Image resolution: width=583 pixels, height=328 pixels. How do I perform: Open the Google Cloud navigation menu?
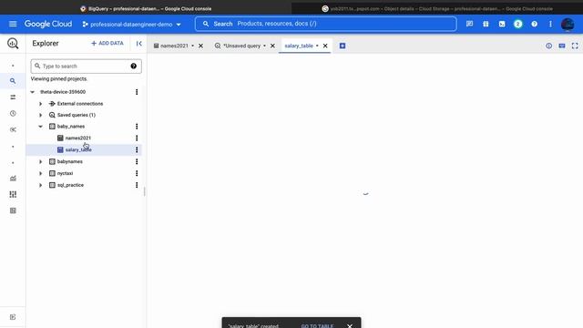[x=13, y=25]
